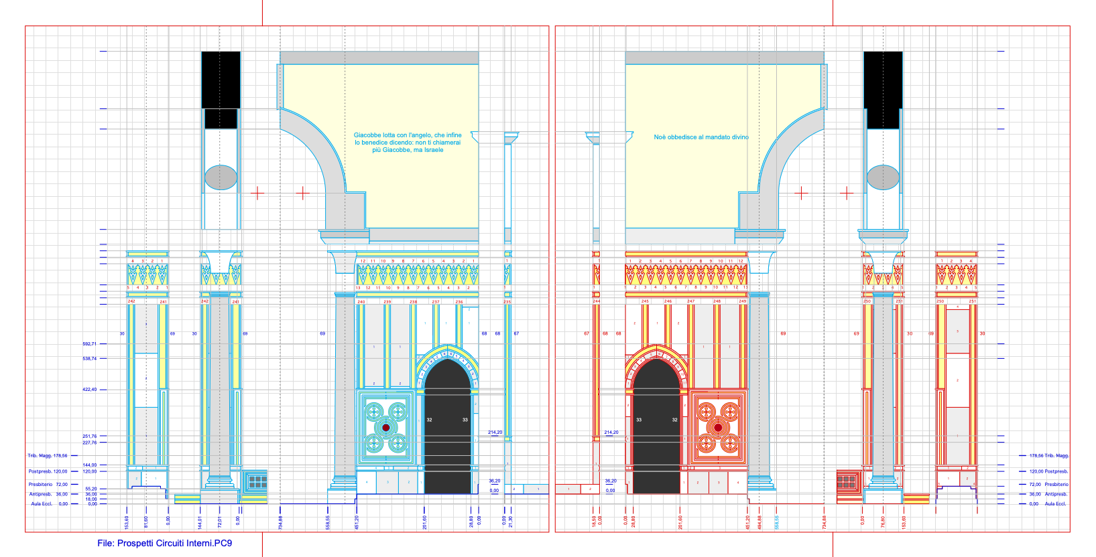Screen dimensions: 1096x557
Task: Select elevation value 592,71
Action: click(x=90, y=343)
